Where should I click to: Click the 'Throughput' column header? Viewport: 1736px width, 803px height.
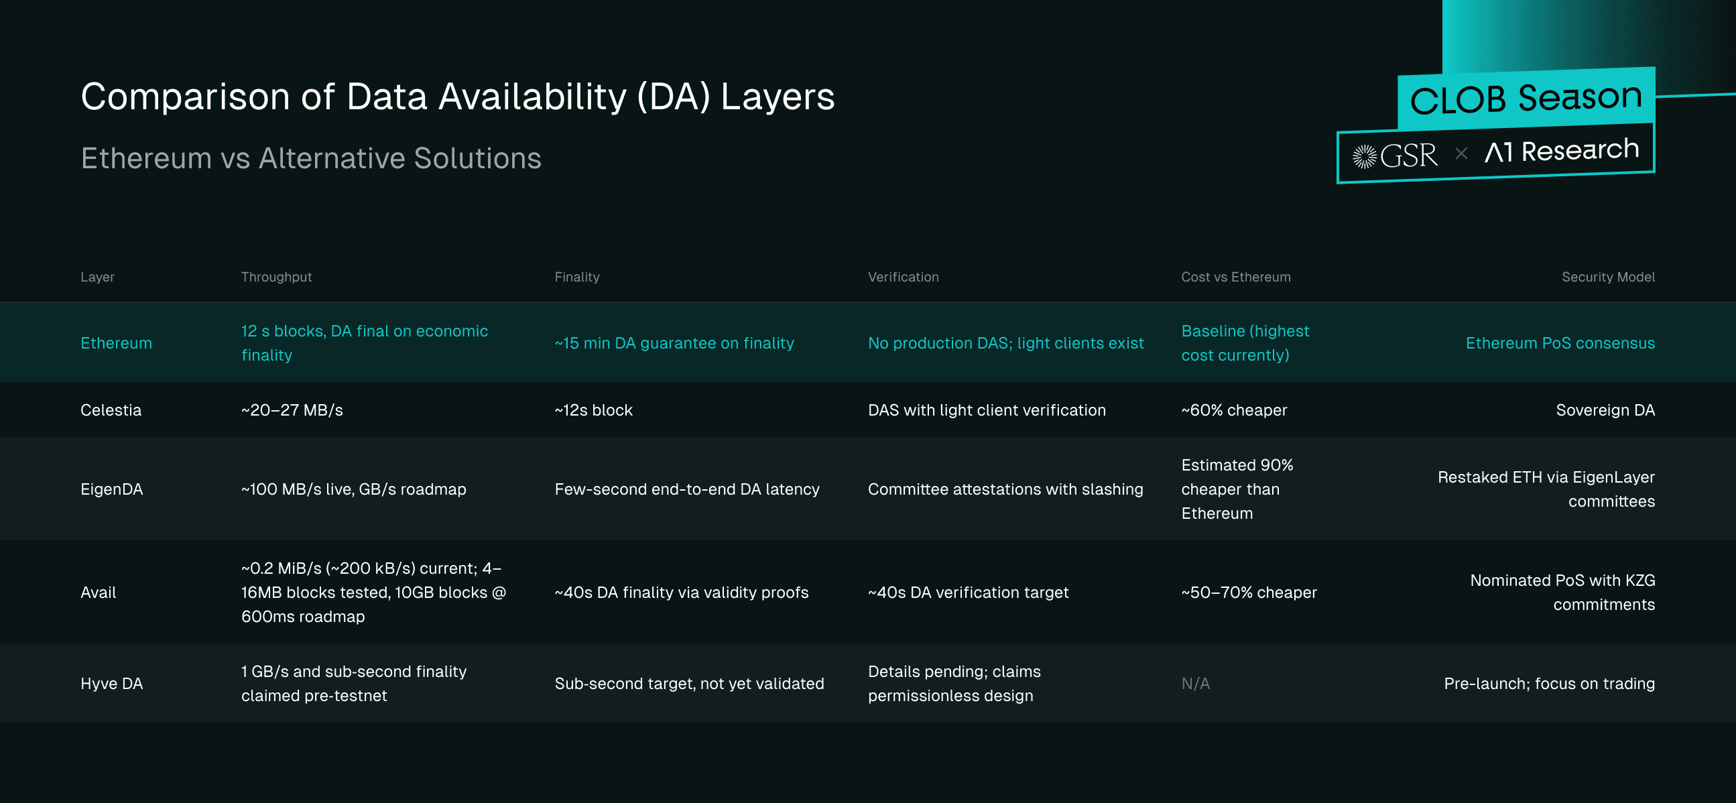coord(276,277)
